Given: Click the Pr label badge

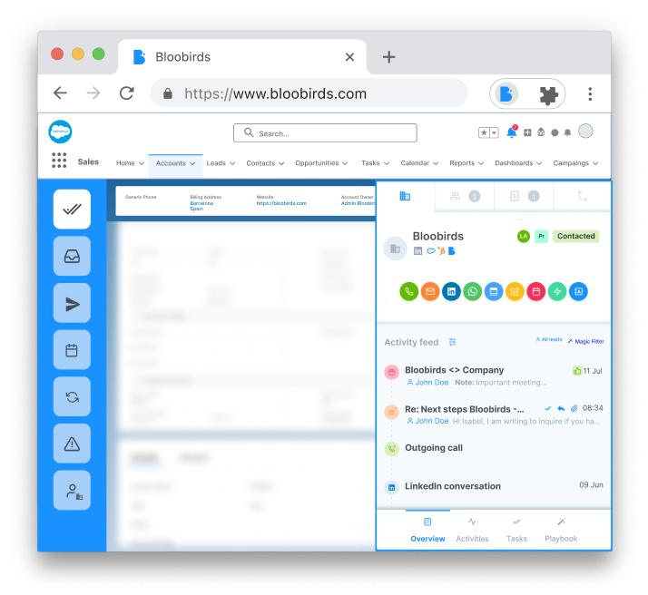Looking at the screenshot, I should click(542, 236).
